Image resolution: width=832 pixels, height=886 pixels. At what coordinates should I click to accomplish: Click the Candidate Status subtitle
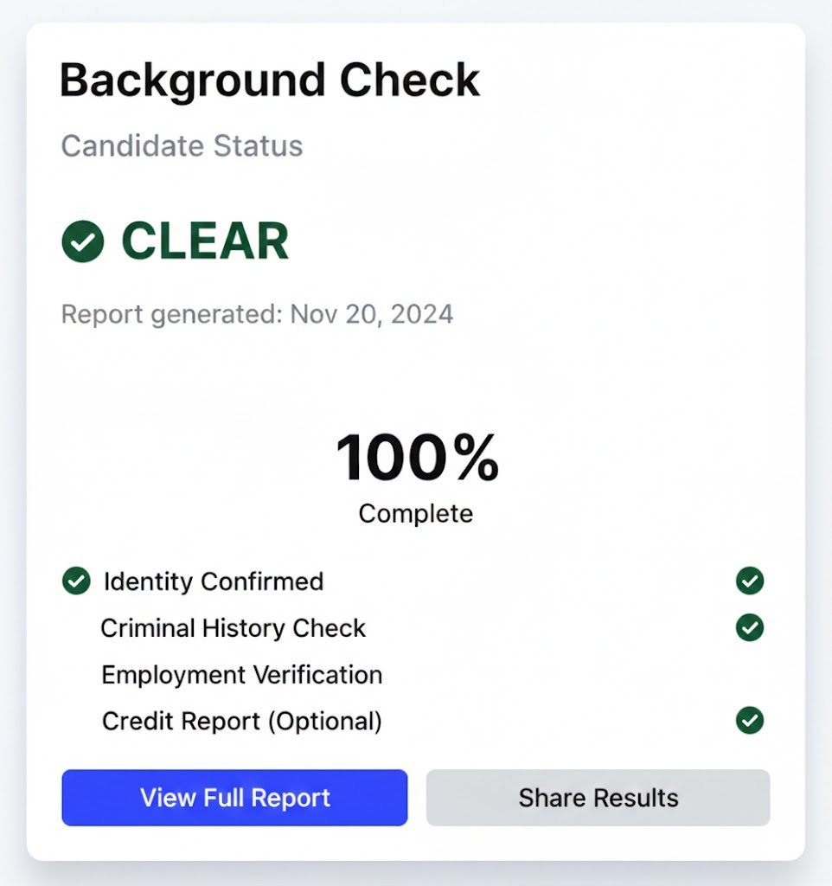click(x=182, y=145)
